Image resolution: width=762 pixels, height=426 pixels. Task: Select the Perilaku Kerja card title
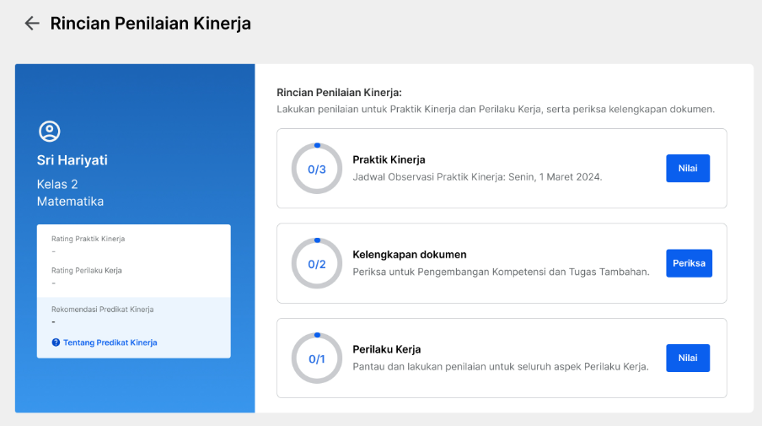[386, 349]
